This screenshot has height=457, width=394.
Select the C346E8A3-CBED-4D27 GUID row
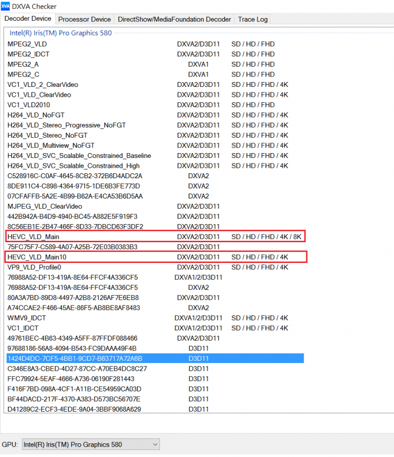155,368
